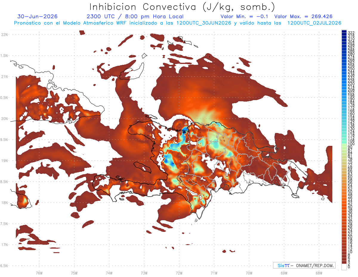Pick the dark blue 322 swatch atop color bar
358x277 pixels.
tap(344, 31)
